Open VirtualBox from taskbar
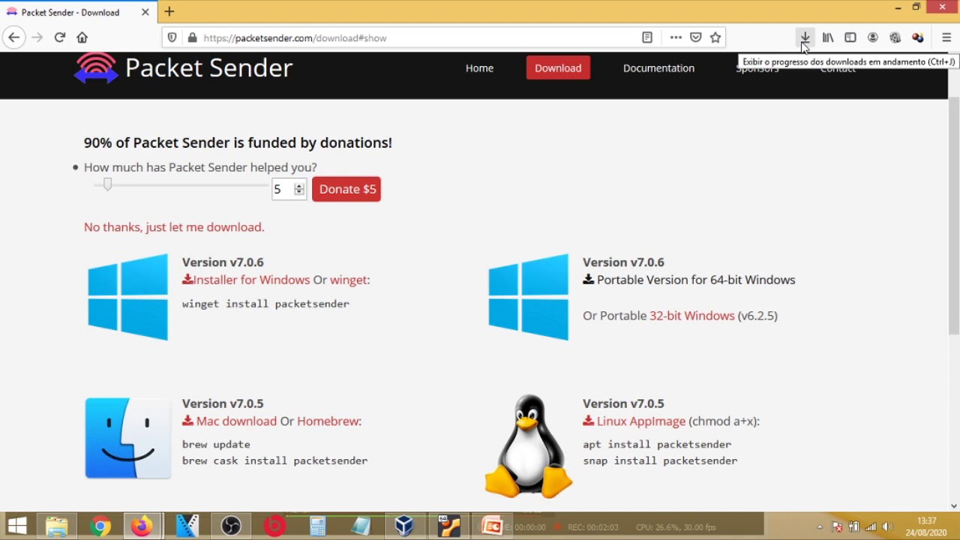Image resolution: width=960 pixels, height=540 pixels. [x=405, y=526]
